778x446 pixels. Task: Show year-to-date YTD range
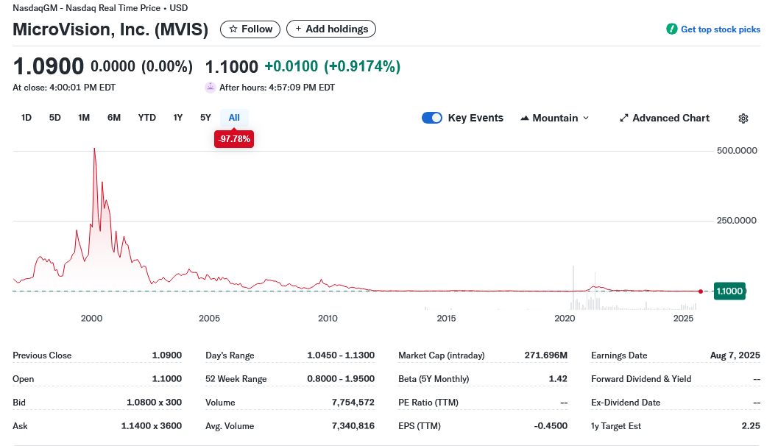coord(147,118)
